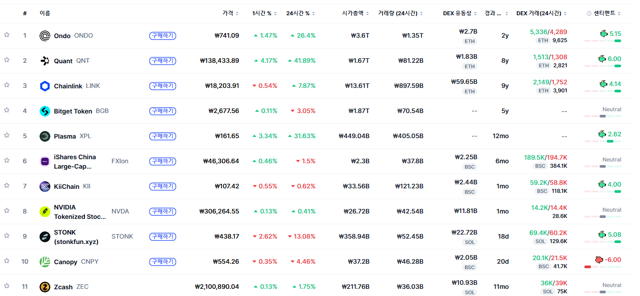Click the Ondo coin logo

pyautogui.click(x=45, y=36)
